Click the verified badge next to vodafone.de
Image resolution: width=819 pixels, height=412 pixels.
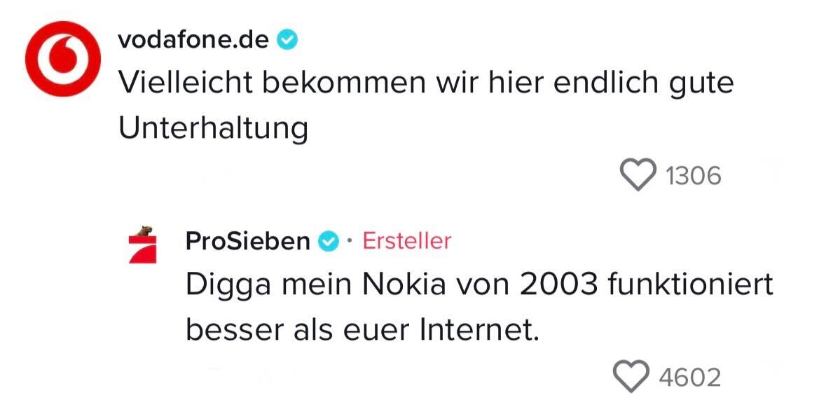[x=287, y=41]
